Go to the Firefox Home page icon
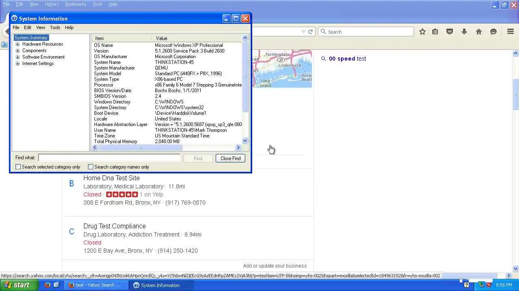 coord(479,32)
